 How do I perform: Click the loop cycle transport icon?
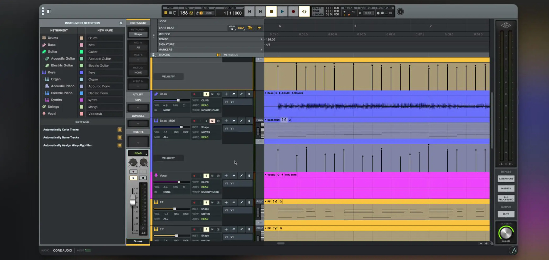[x=304, y=12]
